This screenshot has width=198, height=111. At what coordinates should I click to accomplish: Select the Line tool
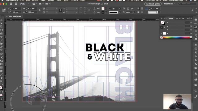coord(1,40)
